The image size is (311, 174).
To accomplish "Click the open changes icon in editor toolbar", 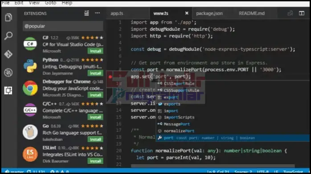I will [x=290, y=13].
